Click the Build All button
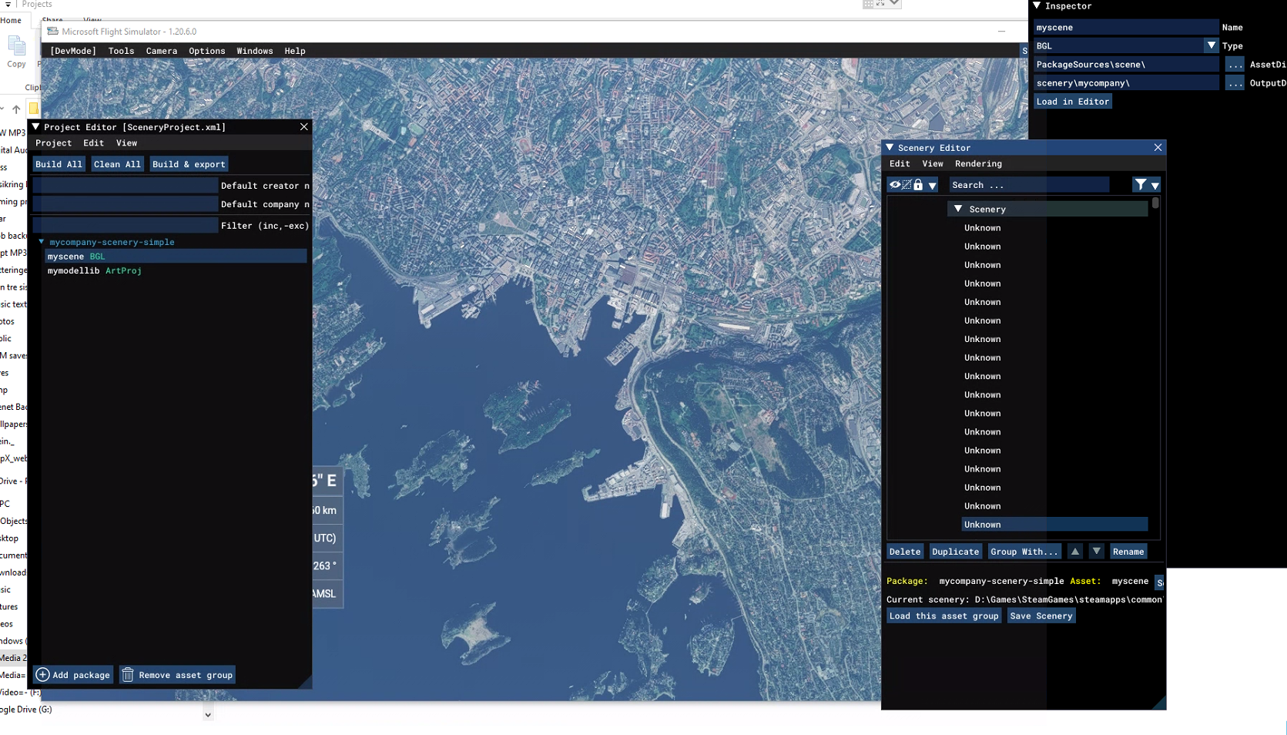Image resolution: width=1287 pixels, height=735 pixels. (59, 164)
